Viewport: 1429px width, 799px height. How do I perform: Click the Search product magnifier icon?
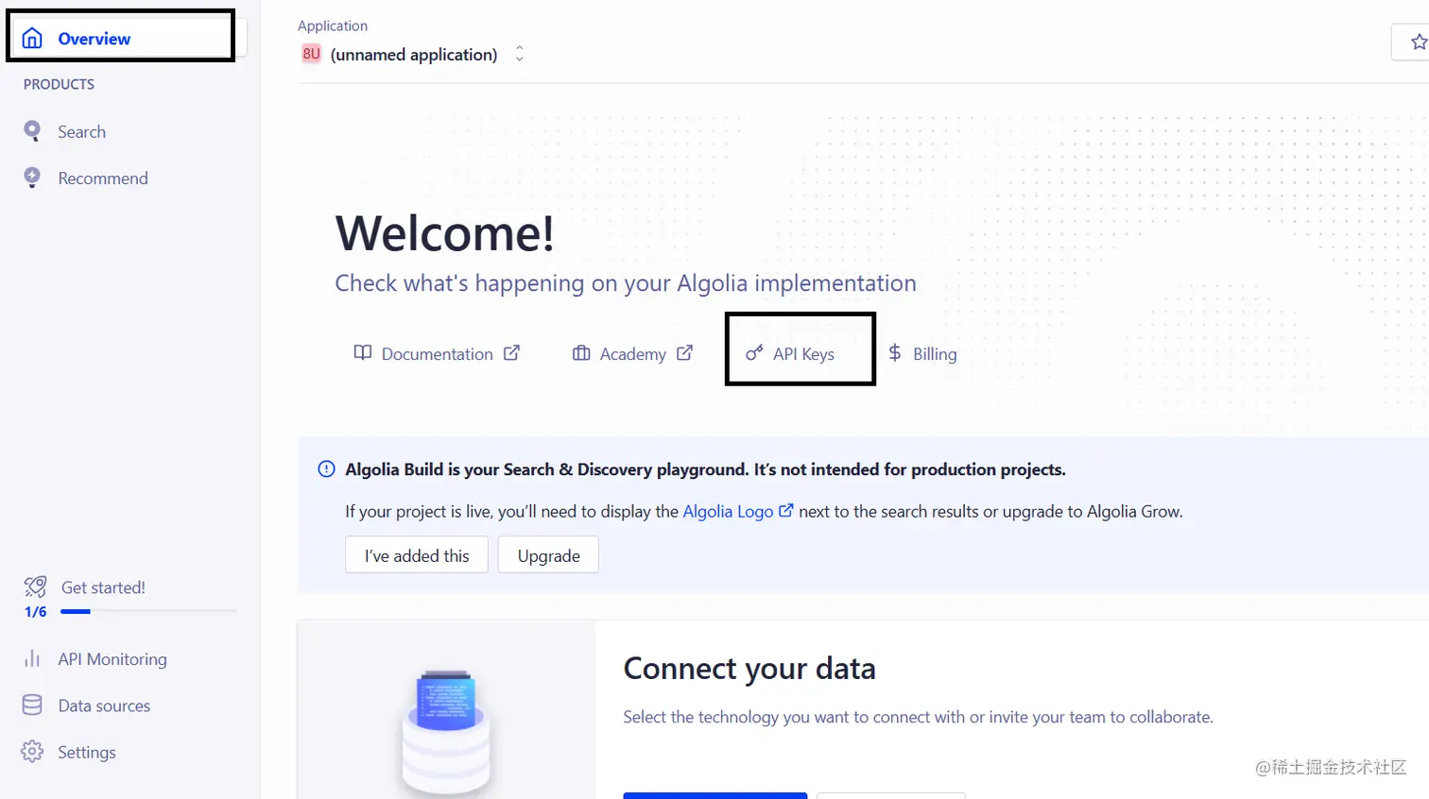click(32, 131)
